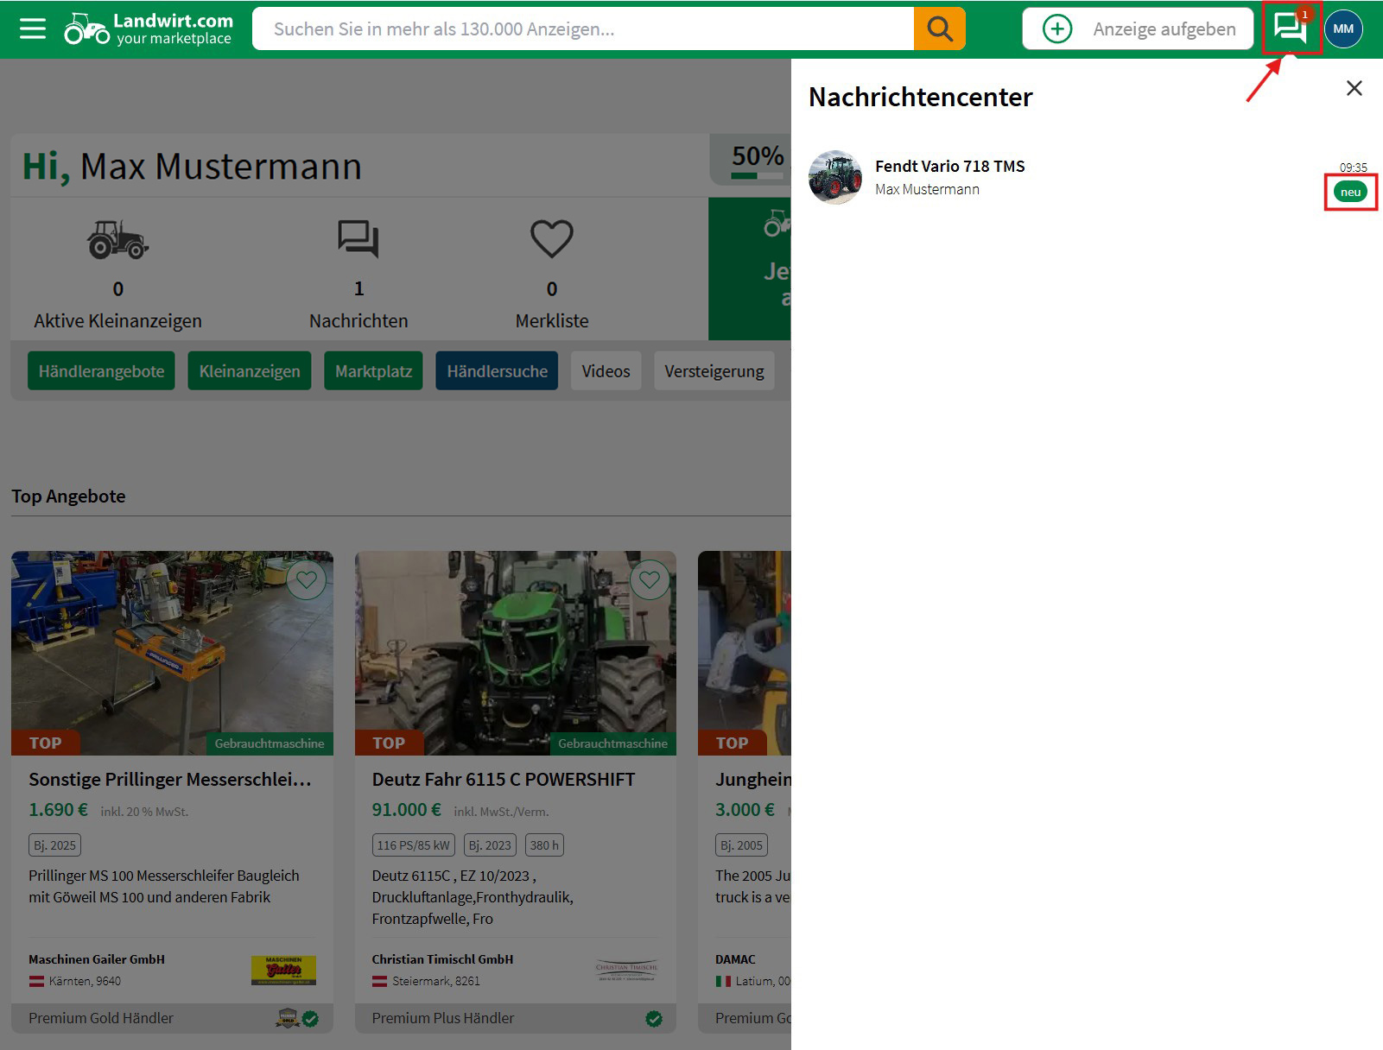Image resolution: width=1383 pixels, height=1050 pixels.
Task: Click the plus icon next to Anzeige aufgeben
Action: pos(1056,28)
